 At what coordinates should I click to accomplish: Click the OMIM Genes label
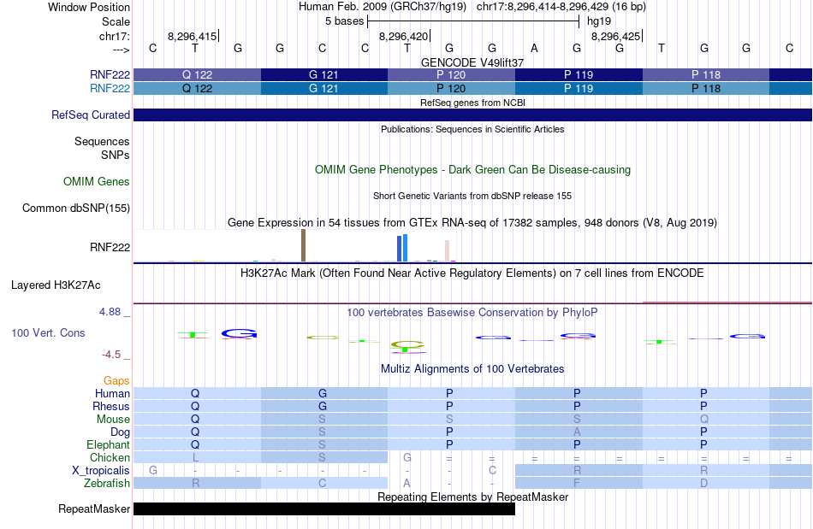(x=97, y=182)
